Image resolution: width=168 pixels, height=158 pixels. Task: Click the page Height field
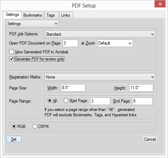click(141, 88)
